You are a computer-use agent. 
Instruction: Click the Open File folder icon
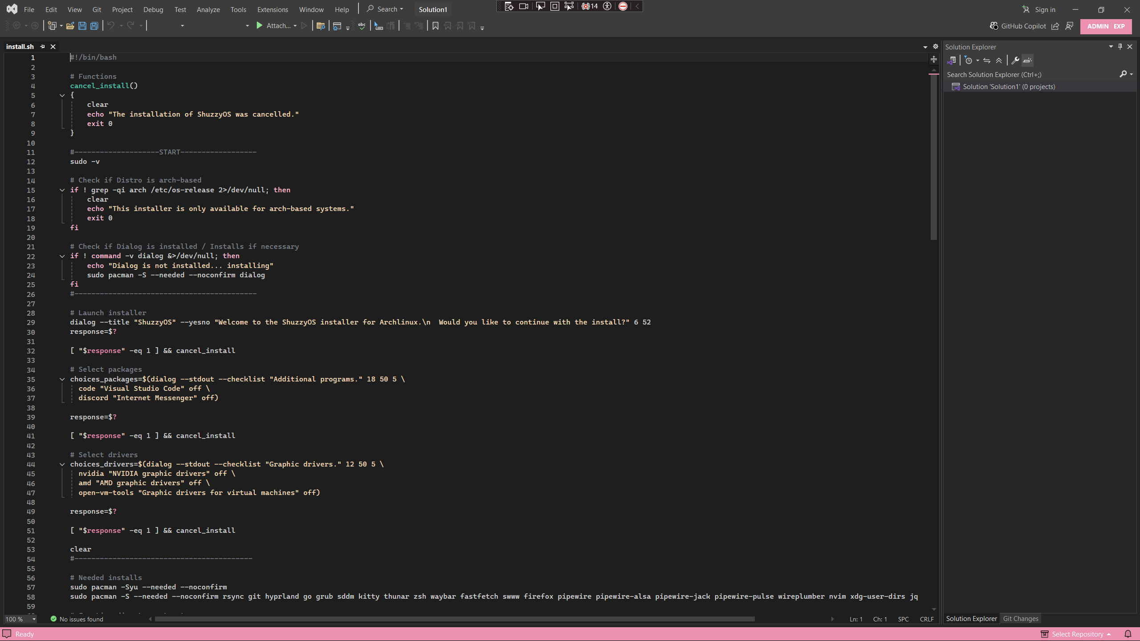click(x=70, y=26)
